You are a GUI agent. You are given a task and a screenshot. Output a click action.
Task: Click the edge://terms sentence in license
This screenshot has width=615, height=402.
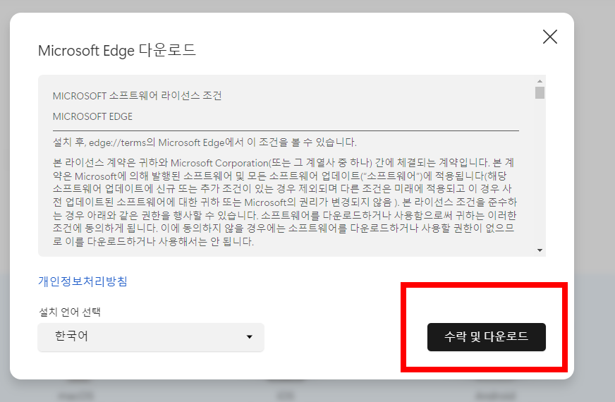(x=205, y=142)
